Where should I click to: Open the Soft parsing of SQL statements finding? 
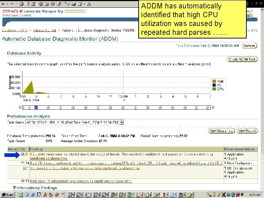[85, 168]
